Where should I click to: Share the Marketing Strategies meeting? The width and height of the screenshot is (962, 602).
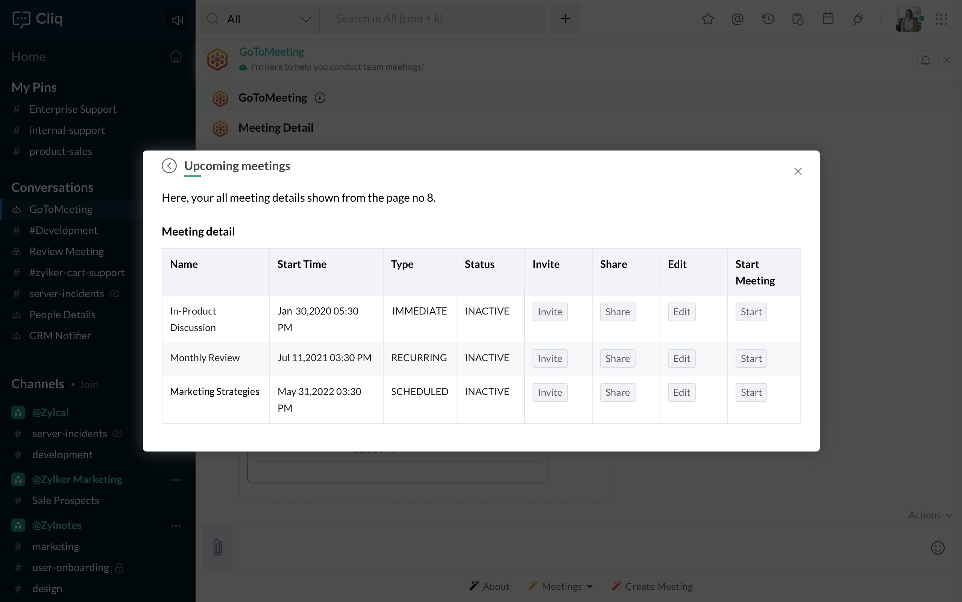click(x=618, y=392)
